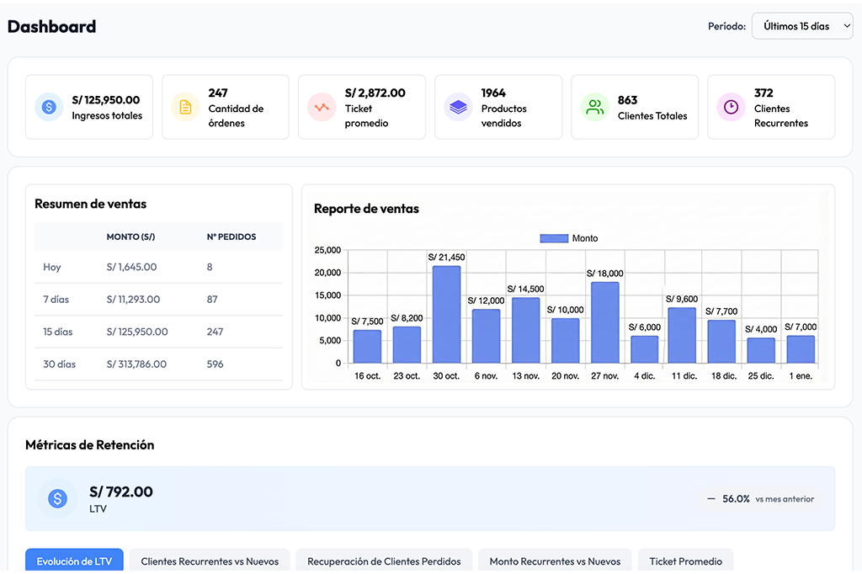Click the minus icon beside 56.0% change

(x=711, y=499)
